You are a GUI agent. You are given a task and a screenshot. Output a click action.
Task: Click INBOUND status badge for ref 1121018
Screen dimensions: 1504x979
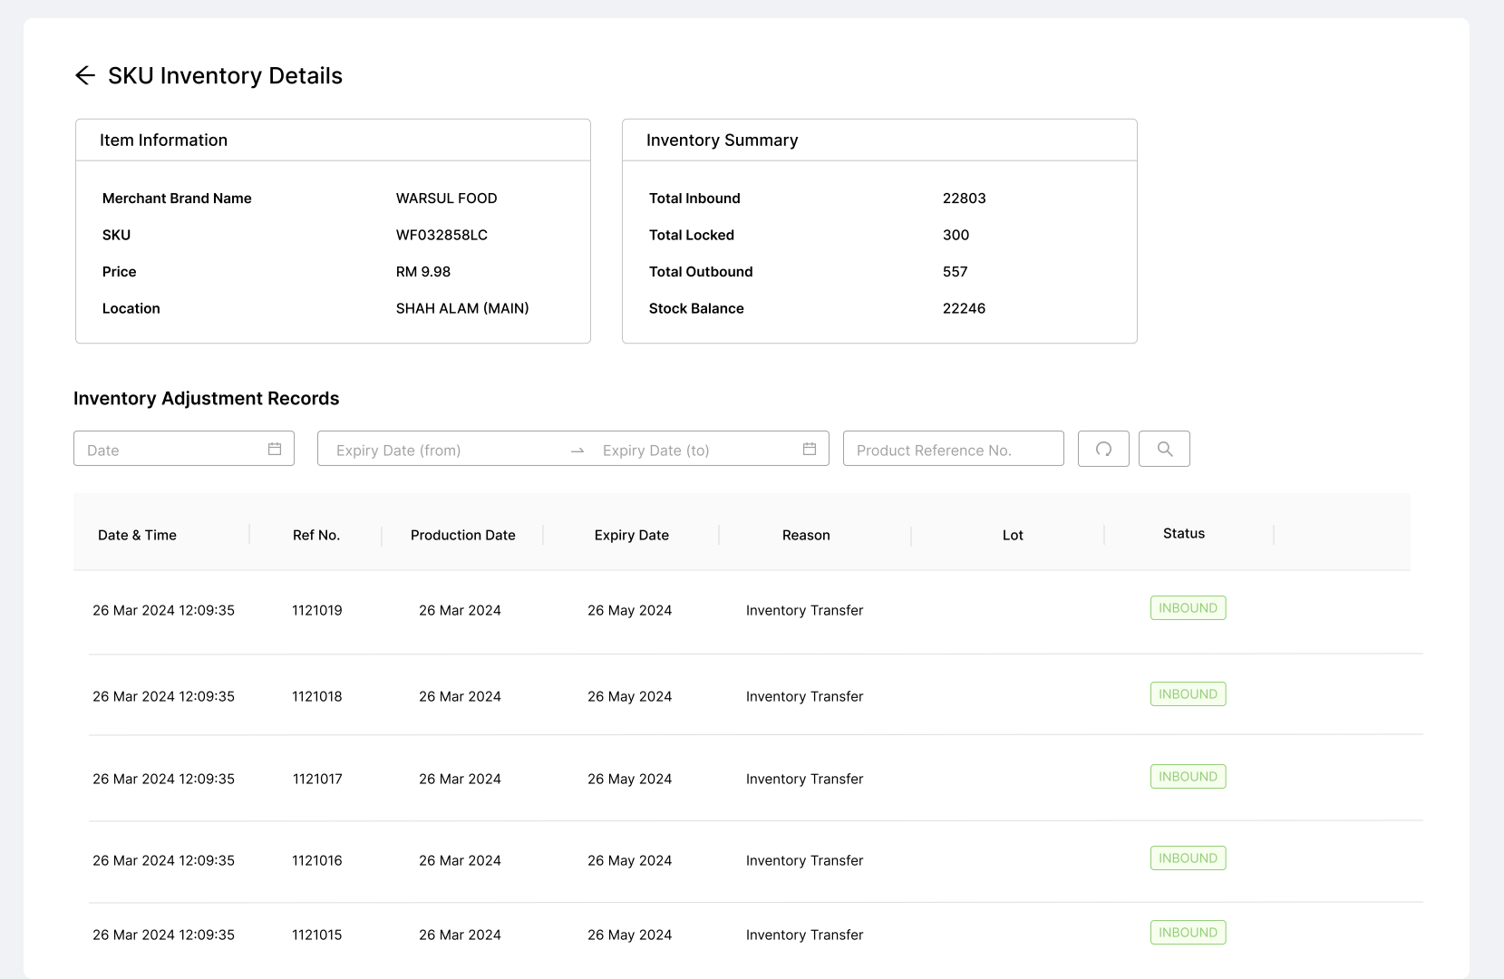(x=1189, y=694)
